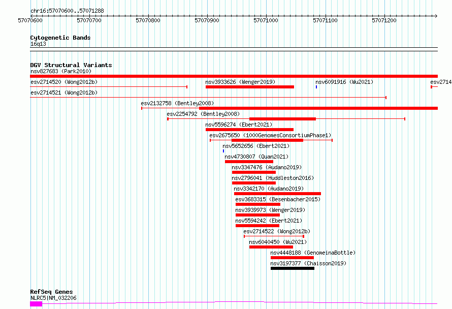Click the nsv4448188 red bar
The height and width of the screenshot is (309, 452).
coord(293,258)
